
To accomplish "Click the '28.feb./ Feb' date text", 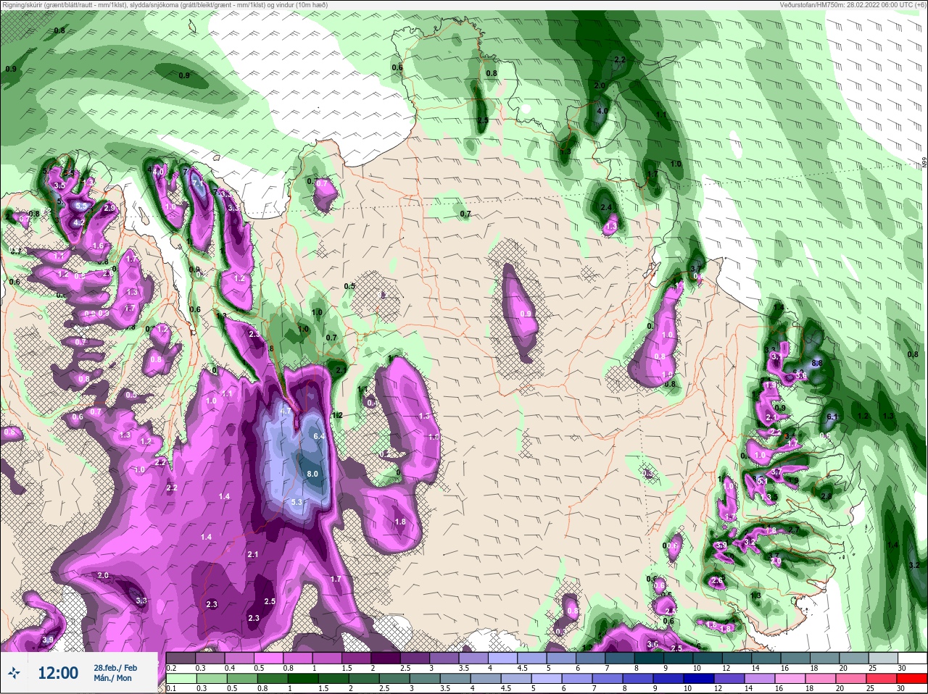I will click(115, 667).
